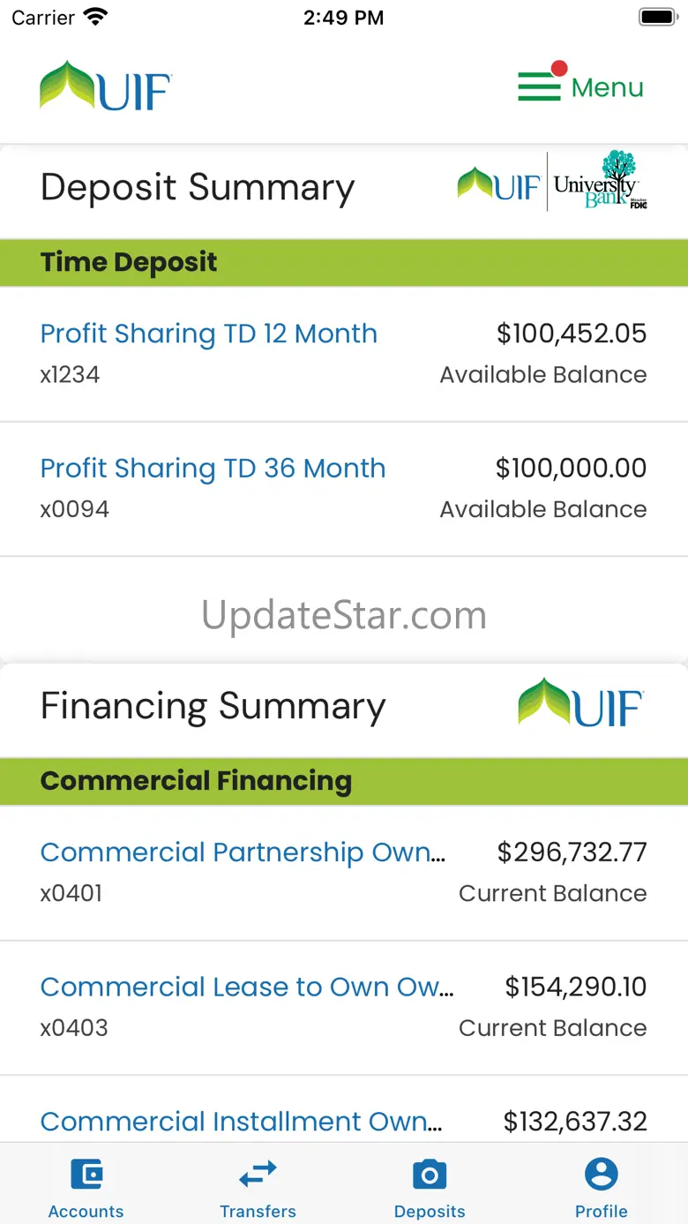Open Commercial Lease to Own account

(x=247, y=987)
